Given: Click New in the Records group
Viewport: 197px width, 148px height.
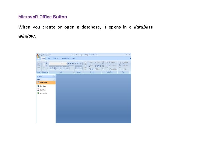Looking at the screenshot, I should 91,62.
